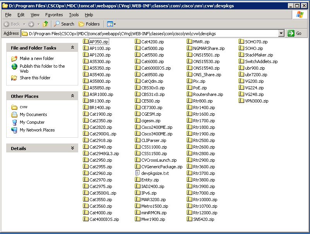Click the Metro1500.zip file name
The image size is (310, 234).
[154, 206]
